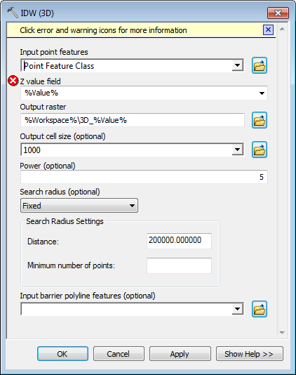Focus the Minimum number of points field
Screen dimensions: 296x375
tap(179, 265)
